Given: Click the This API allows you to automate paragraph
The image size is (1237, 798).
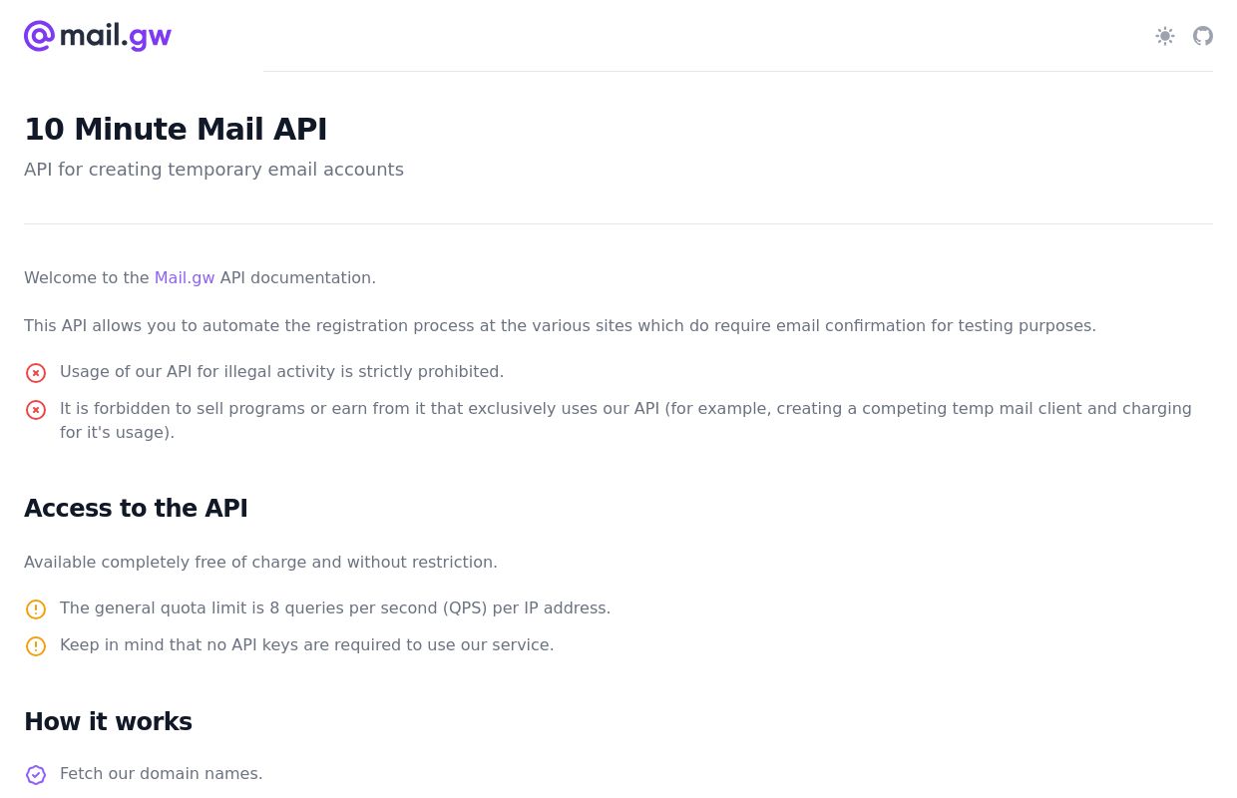Looking at the screenshot, I should pyautogui.click(x=560, y=326).
